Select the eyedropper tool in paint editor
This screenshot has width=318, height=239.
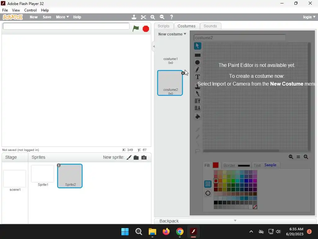click(x=197, y=94)
